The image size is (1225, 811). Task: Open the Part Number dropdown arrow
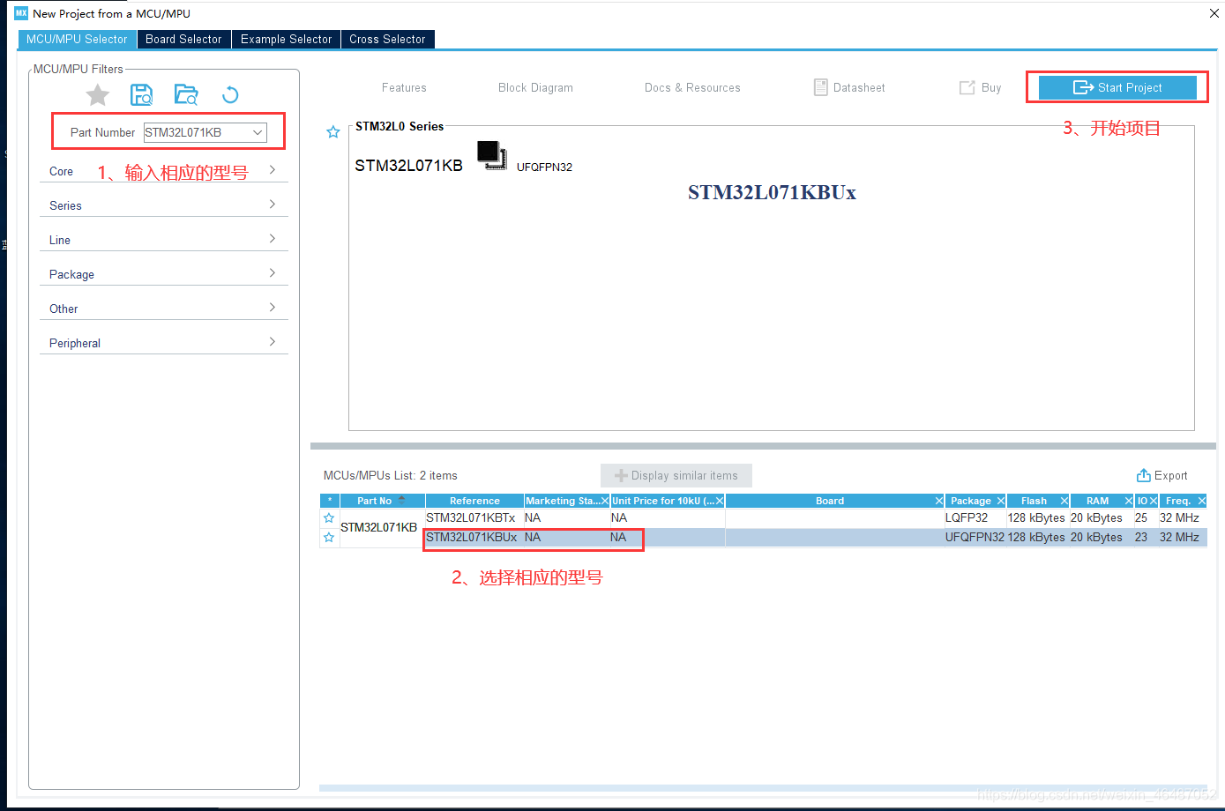point(258,132)
